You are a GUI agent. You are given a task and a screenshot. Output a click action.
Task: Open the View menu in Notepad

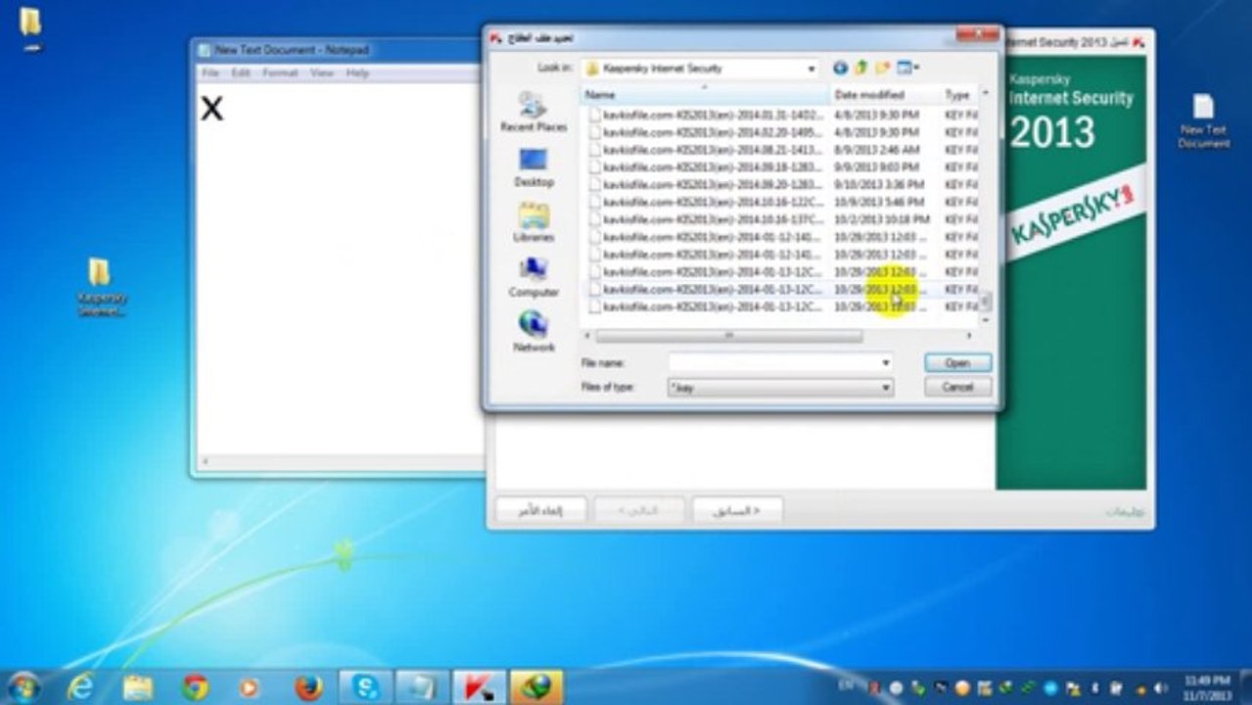(322, 73)
